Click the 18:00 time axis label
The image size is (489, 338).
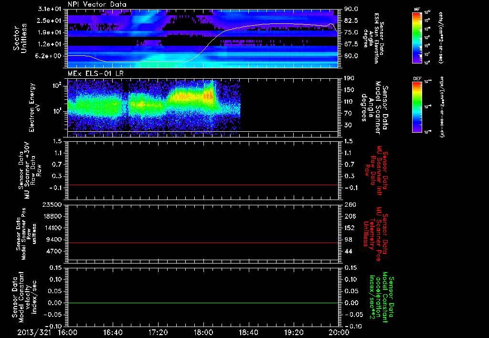coord(203,332)
